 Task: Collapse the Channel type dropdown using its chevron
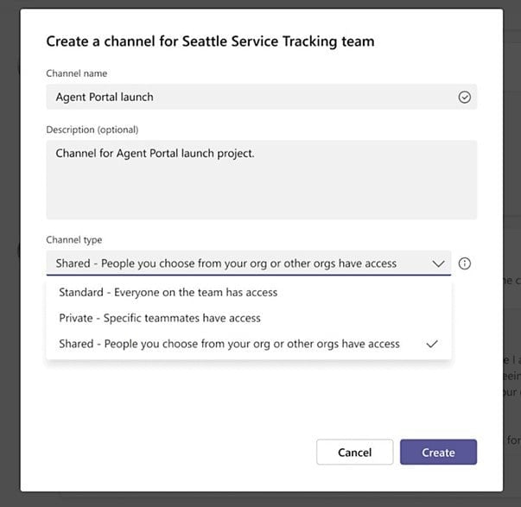[438, 263]
